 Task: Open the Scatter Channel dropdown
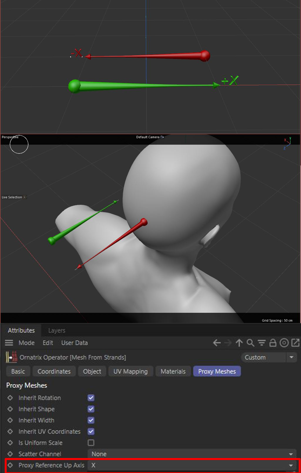(x=192, y=454)
